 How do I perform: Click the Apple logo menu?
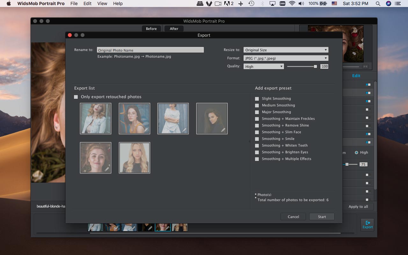pos(9,4)
